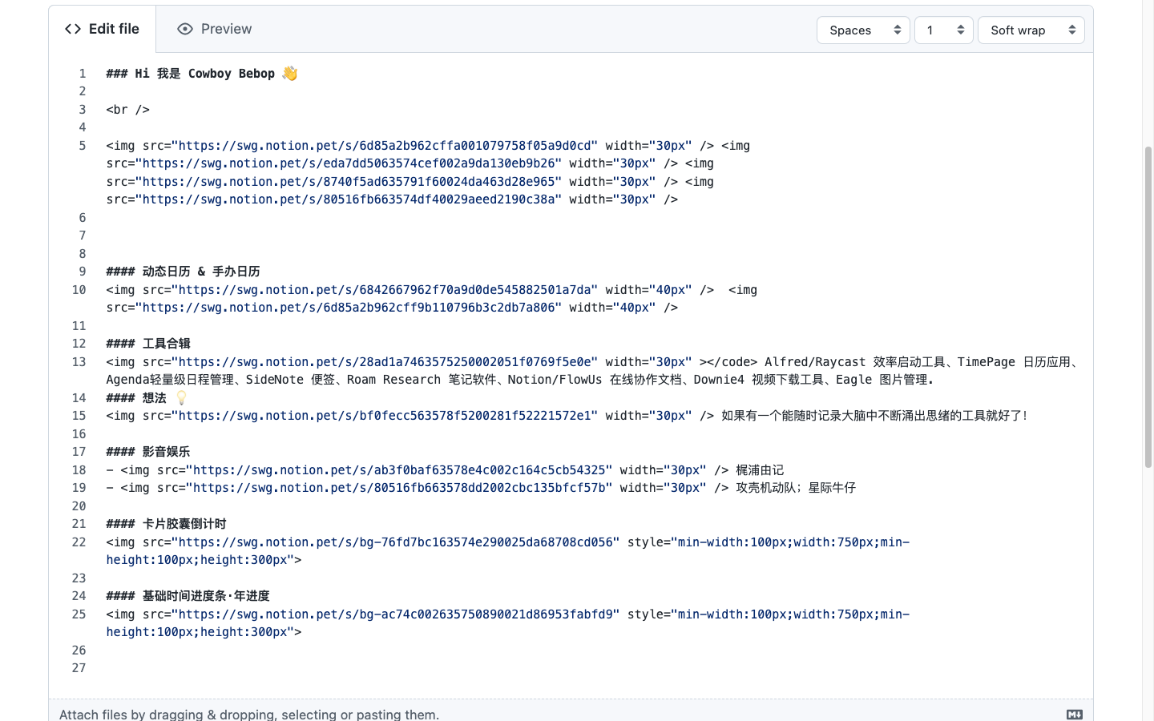Viewport: 1154px width, 721px height.
Task: Click the Markdown supported icon in footer
Action: coord(1074,712)
